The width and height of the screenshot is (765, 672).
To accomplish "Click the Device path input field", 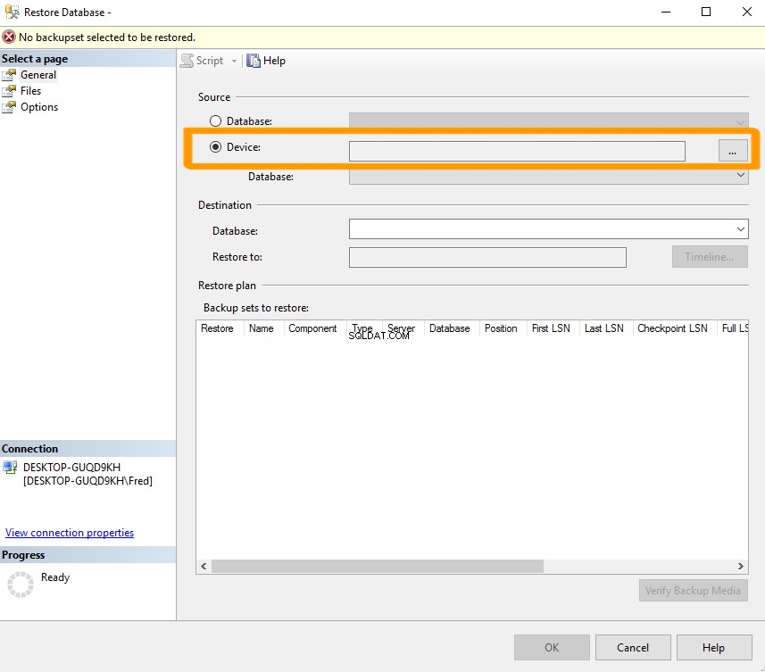I will pos(517,151).
